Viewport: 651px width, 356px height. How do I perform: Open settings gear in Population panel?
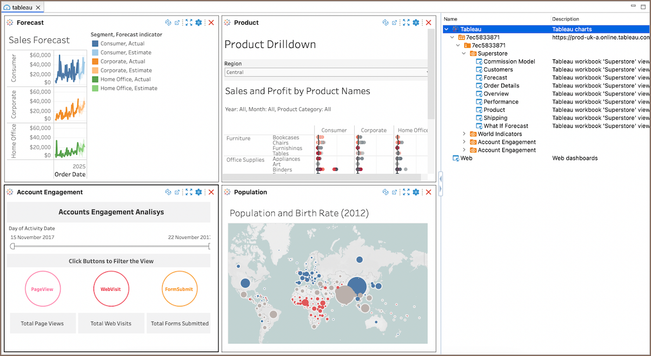[416, 192]
